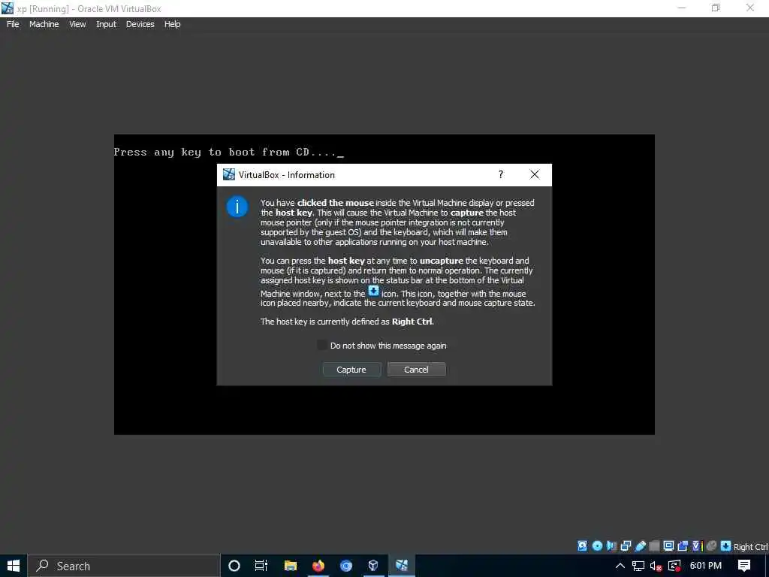Enable 'Do not show this message again'
The image size is (769, 577).
321,346
